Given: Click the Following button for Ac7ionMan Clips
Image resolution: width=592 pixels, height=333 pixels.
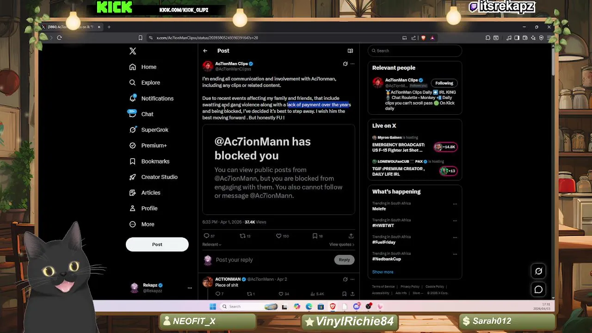Looking at the screenshot, I should (444, 83).
